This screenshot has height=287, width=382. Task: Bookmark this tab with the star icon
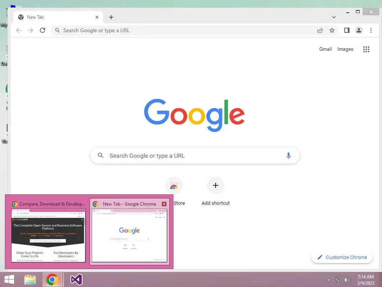point(332,30)
